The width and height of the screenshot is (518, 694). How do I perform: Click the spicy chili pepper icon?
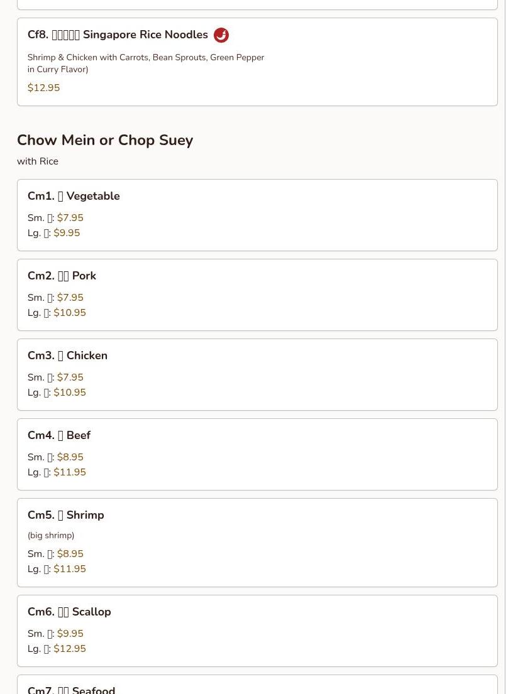221,35
